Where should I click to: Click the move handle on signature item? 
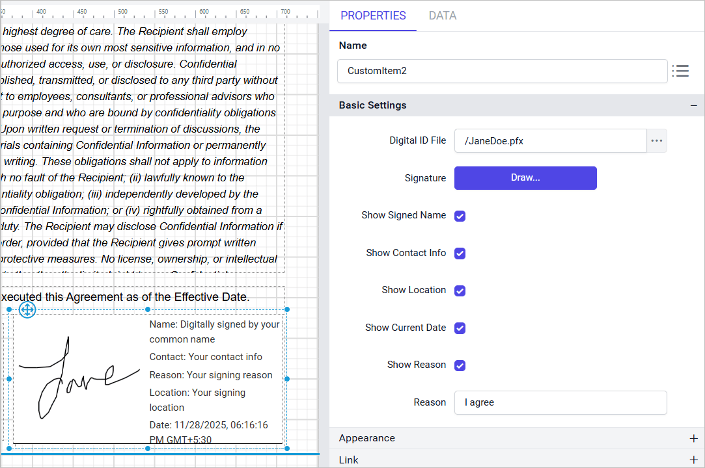point(27,310)
